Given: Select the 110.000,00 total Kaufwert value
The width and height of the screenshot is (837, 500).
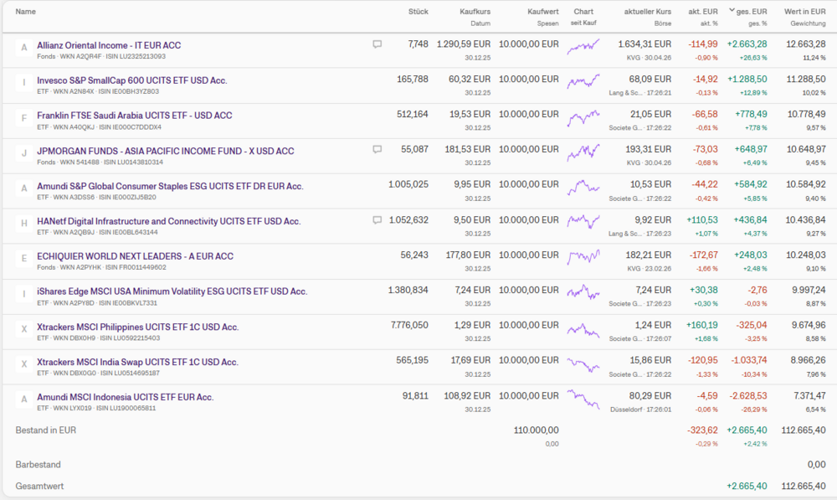Looking at the screenshot, I should 536,430.
